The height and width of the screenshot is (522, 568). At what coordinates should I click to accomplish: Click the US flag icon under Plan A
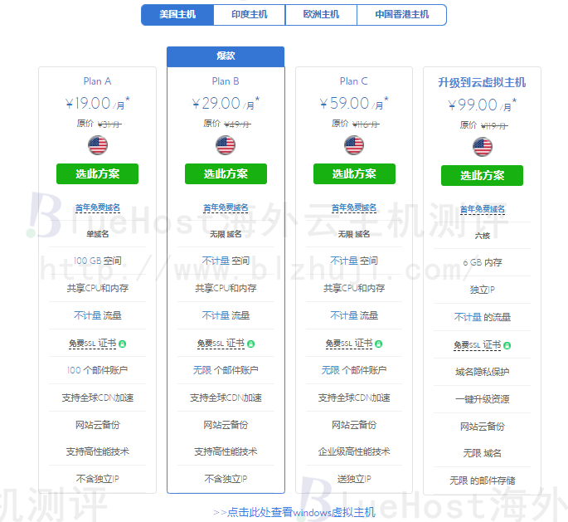pyautogui.click(x=98, y=145)
